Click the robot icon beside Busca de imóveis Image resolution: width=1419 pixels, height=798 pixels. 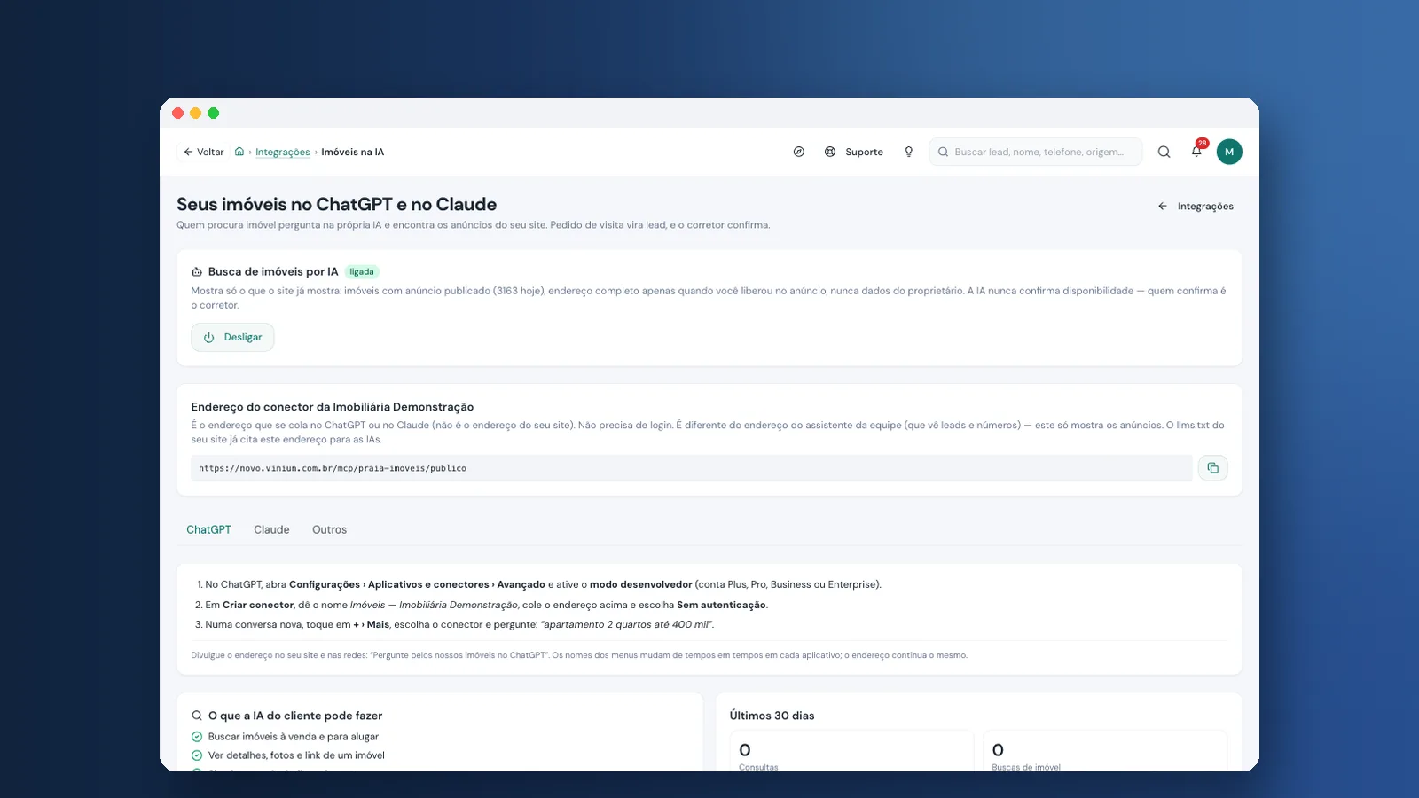click(x=197, y=272)
